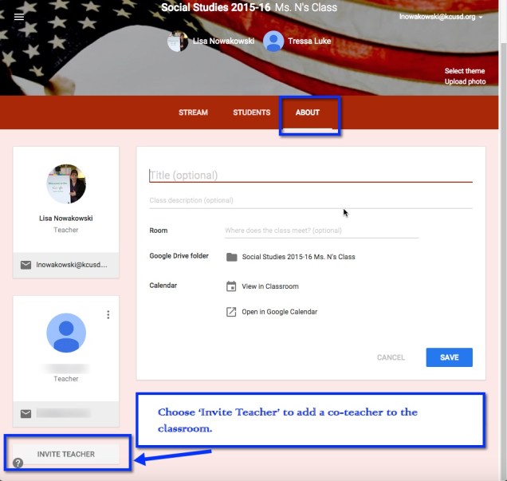The width and height of the screenshot is (507, 481).
Task: Click the Upload photo link
Action: pyautogui.click(x=464, y=81)
